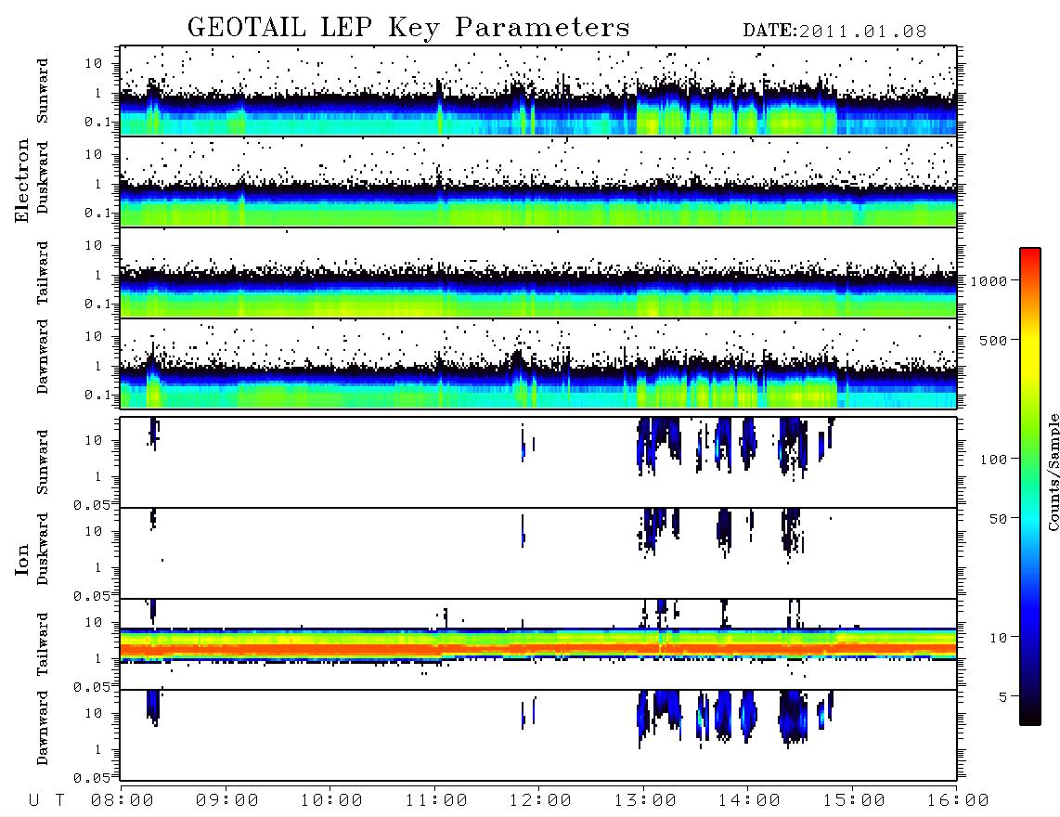Click the 09:00 time tick label

pos(227,800)
